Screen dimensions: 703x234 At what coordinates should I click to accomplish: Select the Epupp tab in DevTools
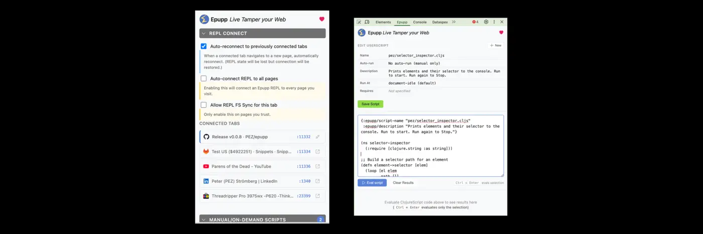click(402, 22)
